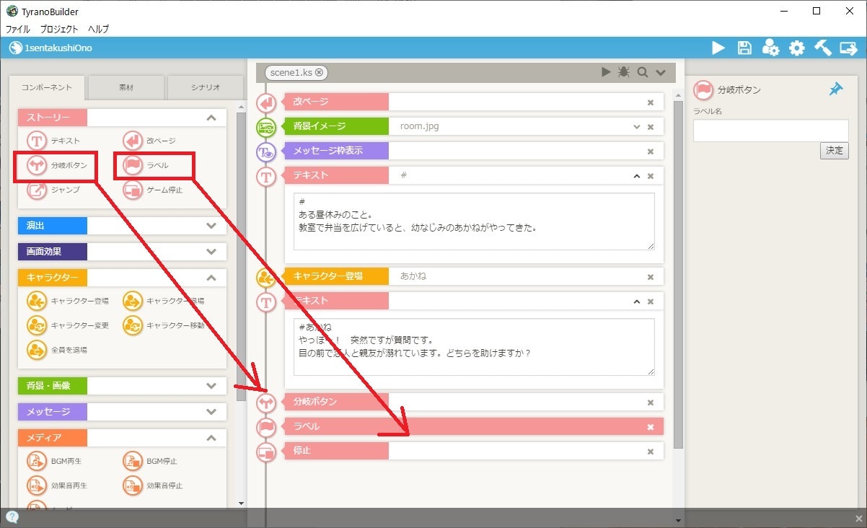867x528 pixels.
Task: Select the キャラクター変更 component
Action: pyautogui.click(x=68, y=325)
